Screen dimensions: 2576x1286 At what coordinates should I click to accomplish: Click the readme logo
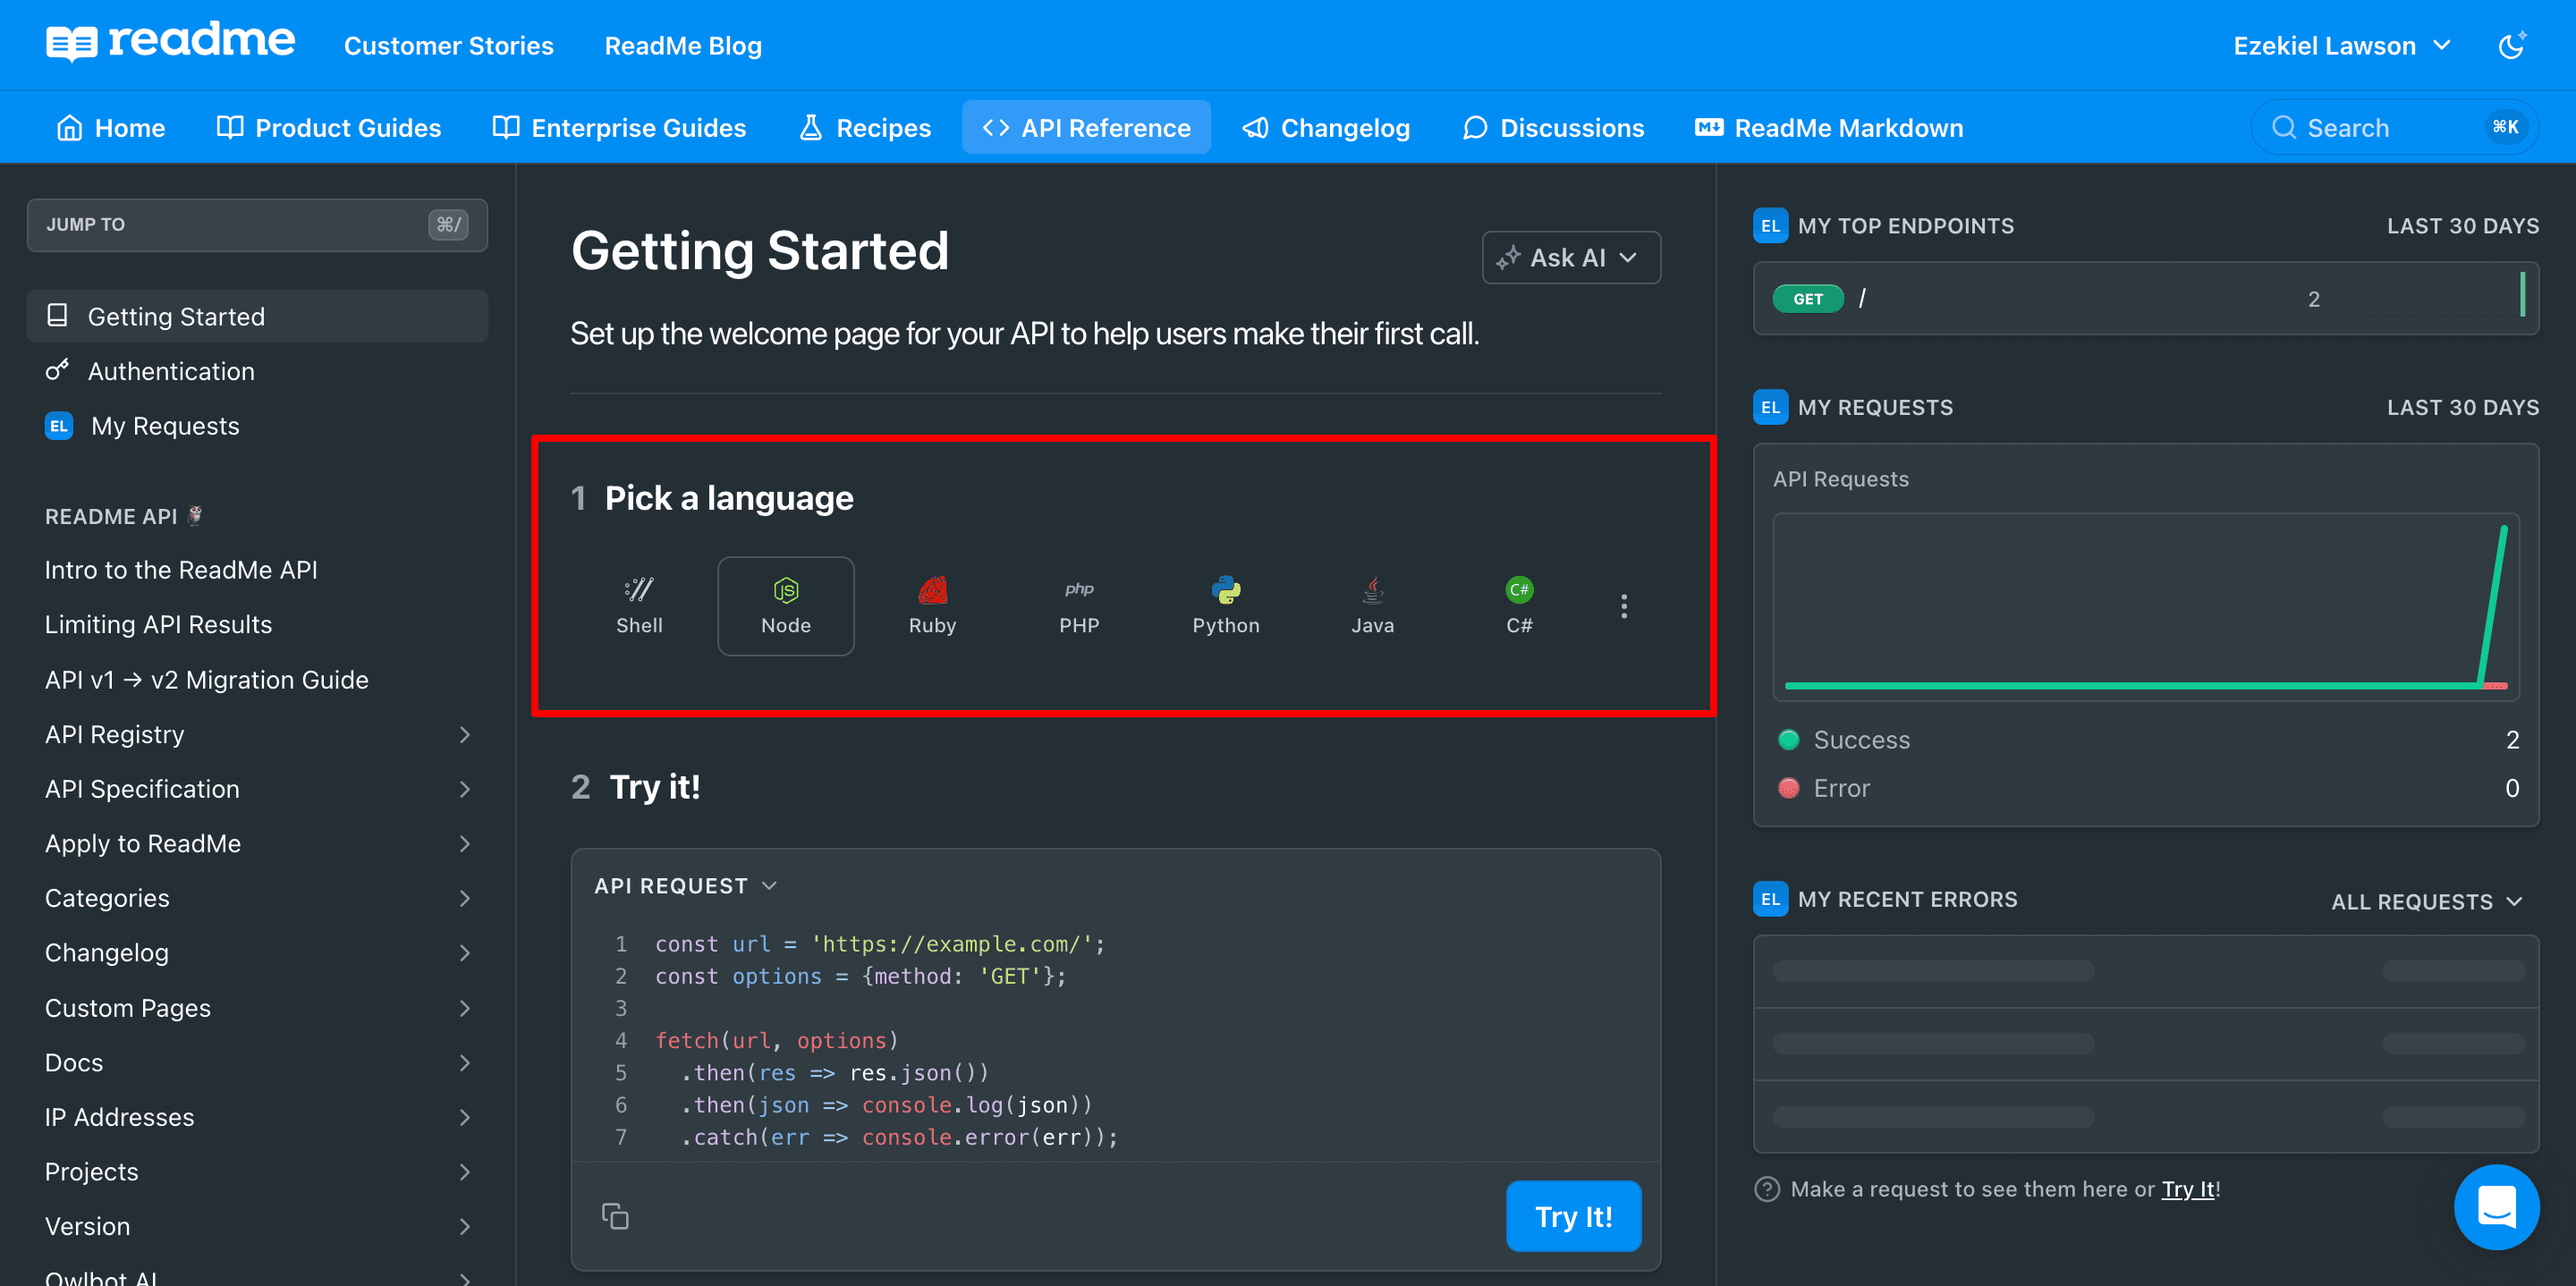point(171,42)
